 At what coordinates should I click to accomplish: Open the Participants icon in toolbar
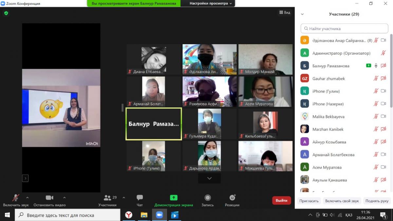pyautogui.click(x=107, y=198)
